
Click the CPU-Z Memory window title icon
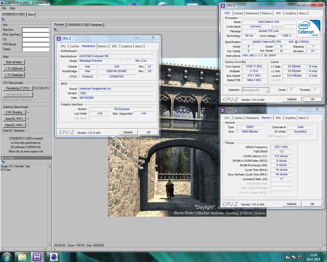[x=223, y=110]
